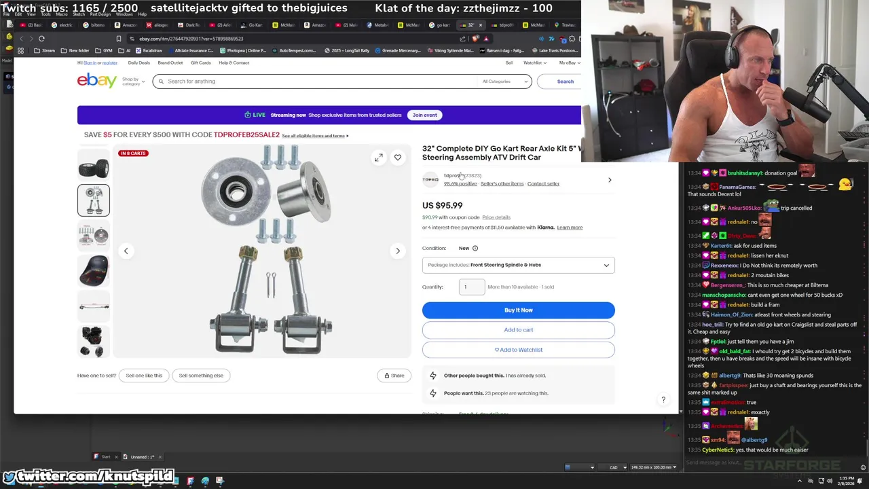Open the All Categories dropdown
This screenshot has height=489, width=869.
tap(505, 81)
